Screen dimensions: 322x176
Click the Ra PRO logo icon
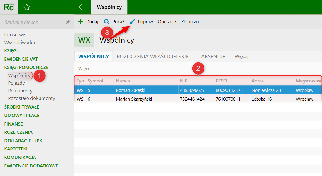pyautogui.click(x=9, y=7)
